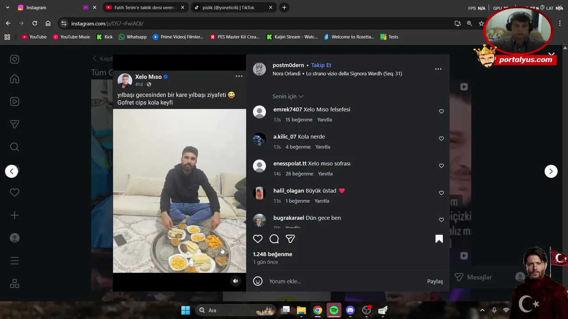
Task: Like halil_olagan's comment heart
Action: pos(441,193)
